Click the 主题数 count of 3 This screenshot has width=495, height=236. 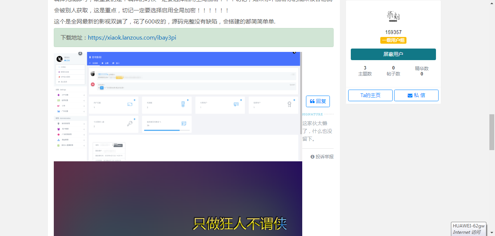[x=365, y=68]
